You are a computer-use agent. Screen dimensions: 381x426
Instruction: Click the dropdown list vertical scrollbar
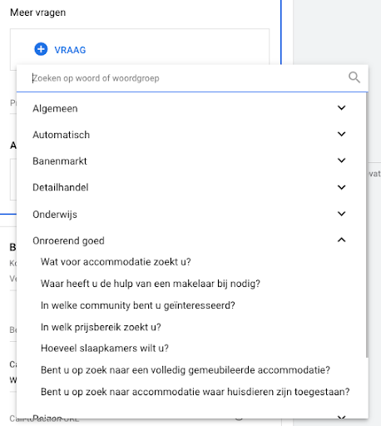(367, 225)
